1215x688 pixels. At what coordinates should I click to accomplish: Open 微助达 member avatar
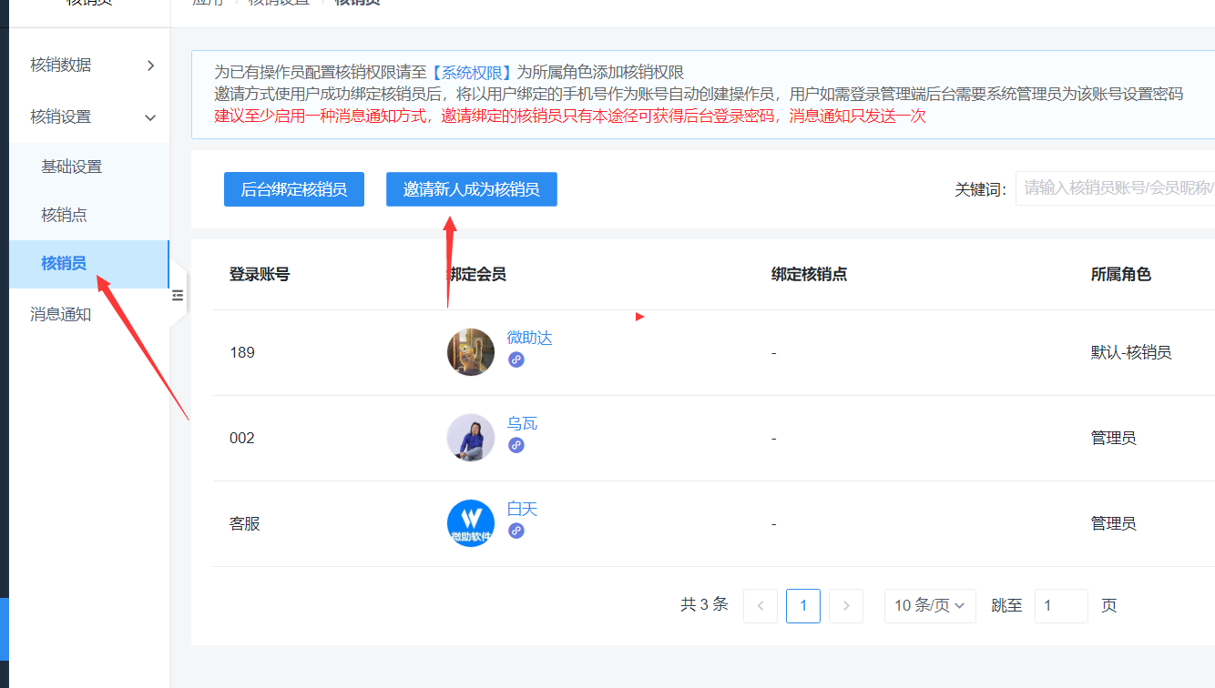(471, 352)
